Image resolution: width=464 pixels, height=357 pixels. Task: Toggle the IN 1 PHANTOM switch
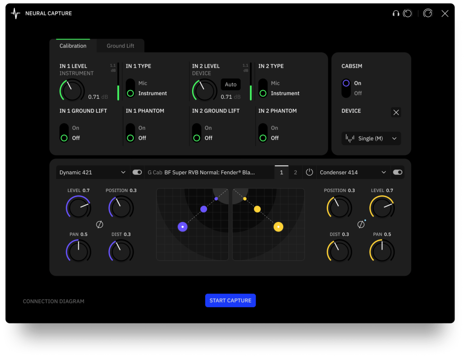point(130,133)
